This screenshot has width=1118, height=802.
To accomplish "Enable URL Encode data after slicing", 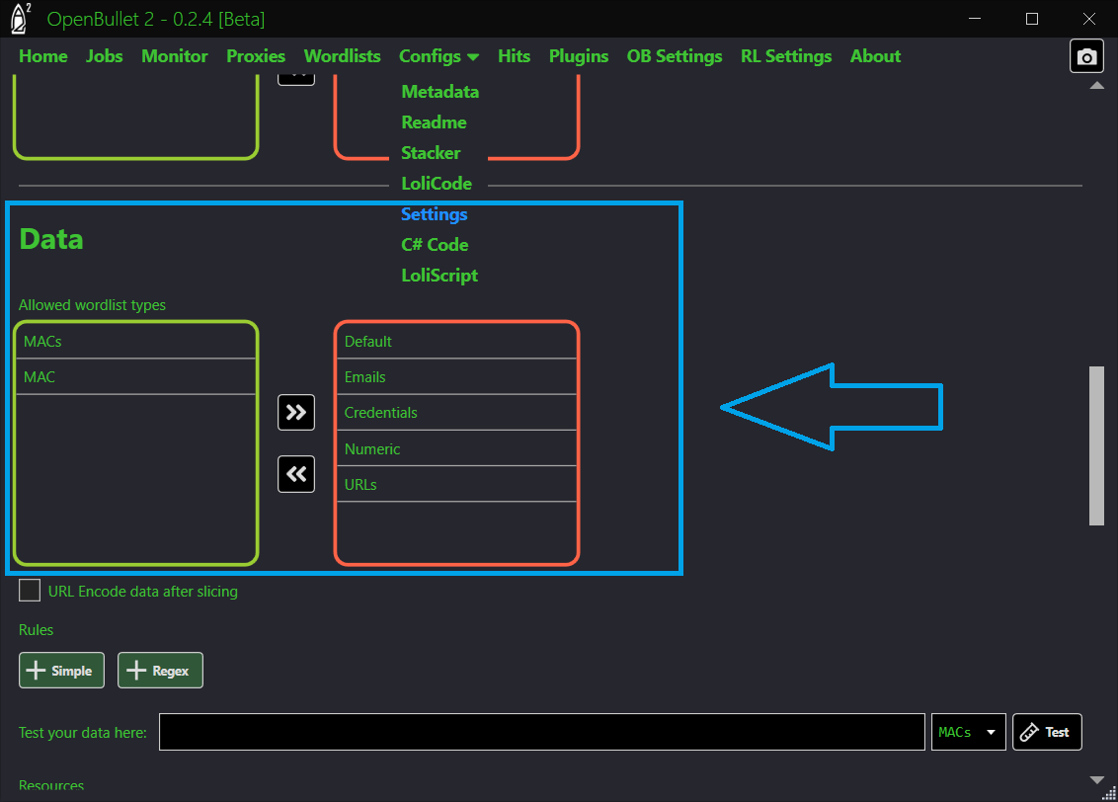I will (31, 592).
